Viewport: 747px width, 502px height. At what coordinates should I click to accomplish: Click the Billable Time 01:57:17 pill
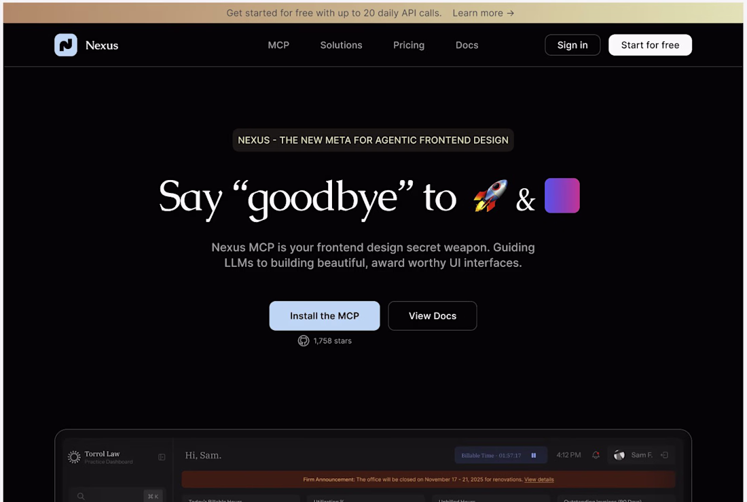[500, 455]
